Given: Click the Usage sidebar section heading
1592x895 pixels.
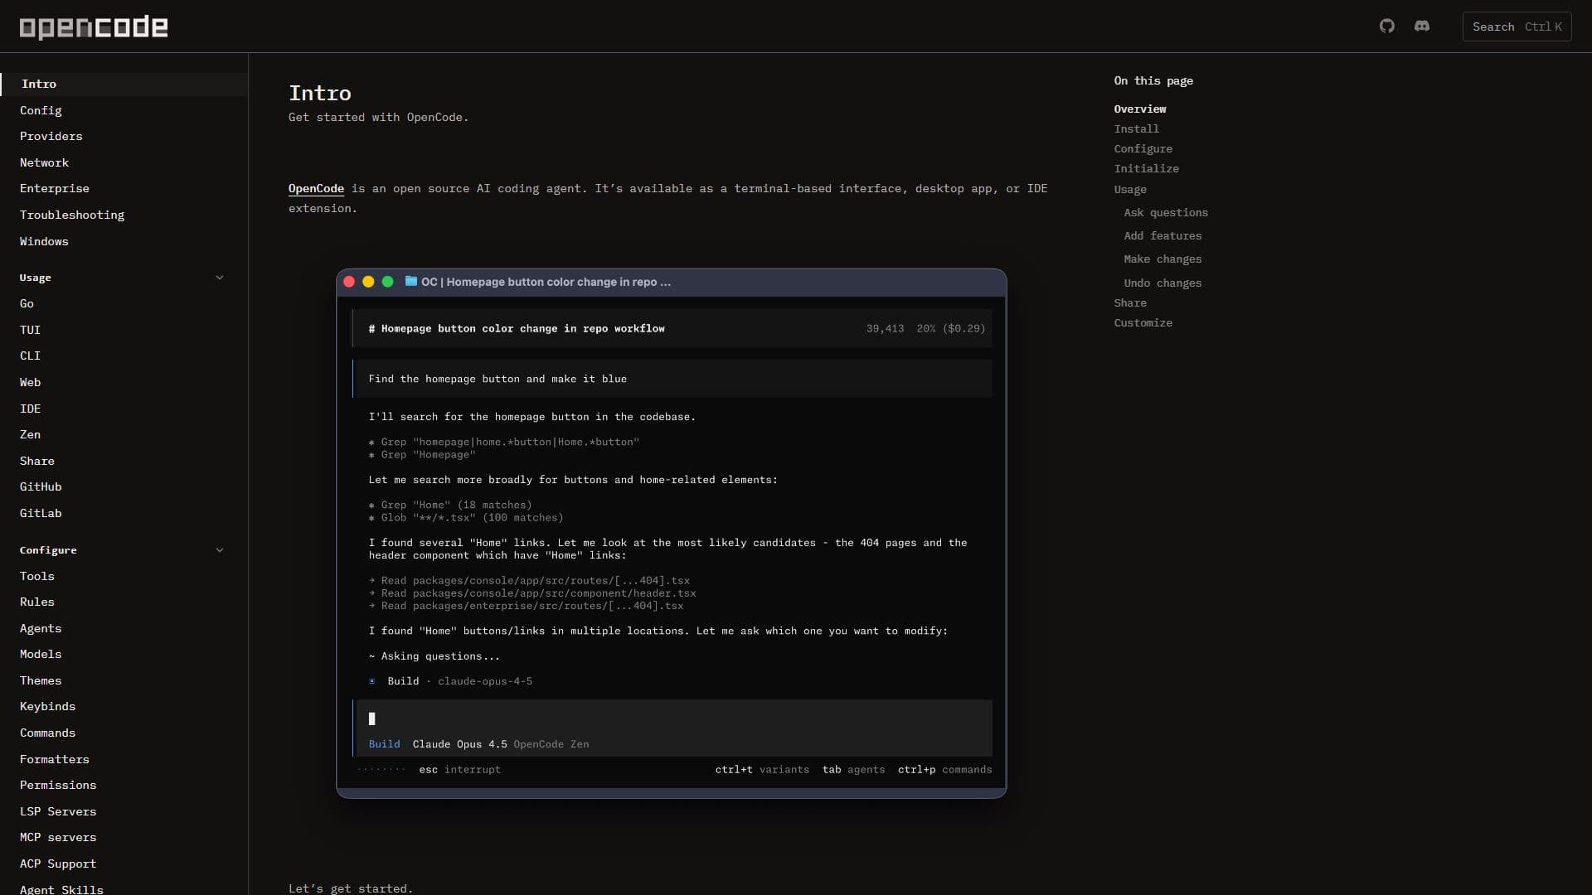Looking at the screenshot, I should pyautogui.click(x=36, y=278).
